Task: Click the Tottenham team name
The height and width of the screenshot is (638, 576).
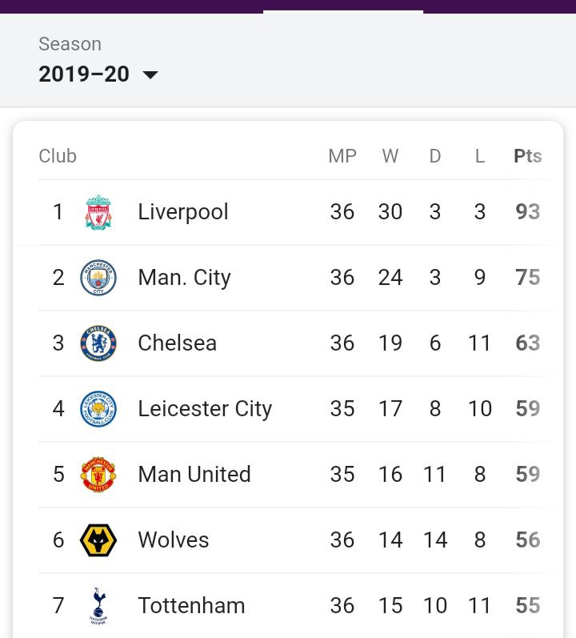Action: click(191, 606)
